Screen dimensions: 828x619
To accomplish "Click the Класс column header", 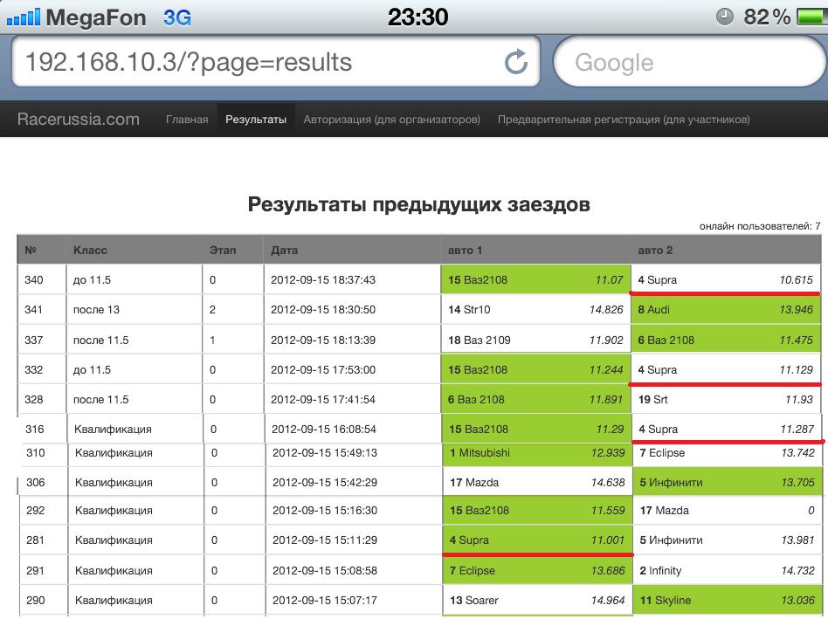I will tap(90, 251).
